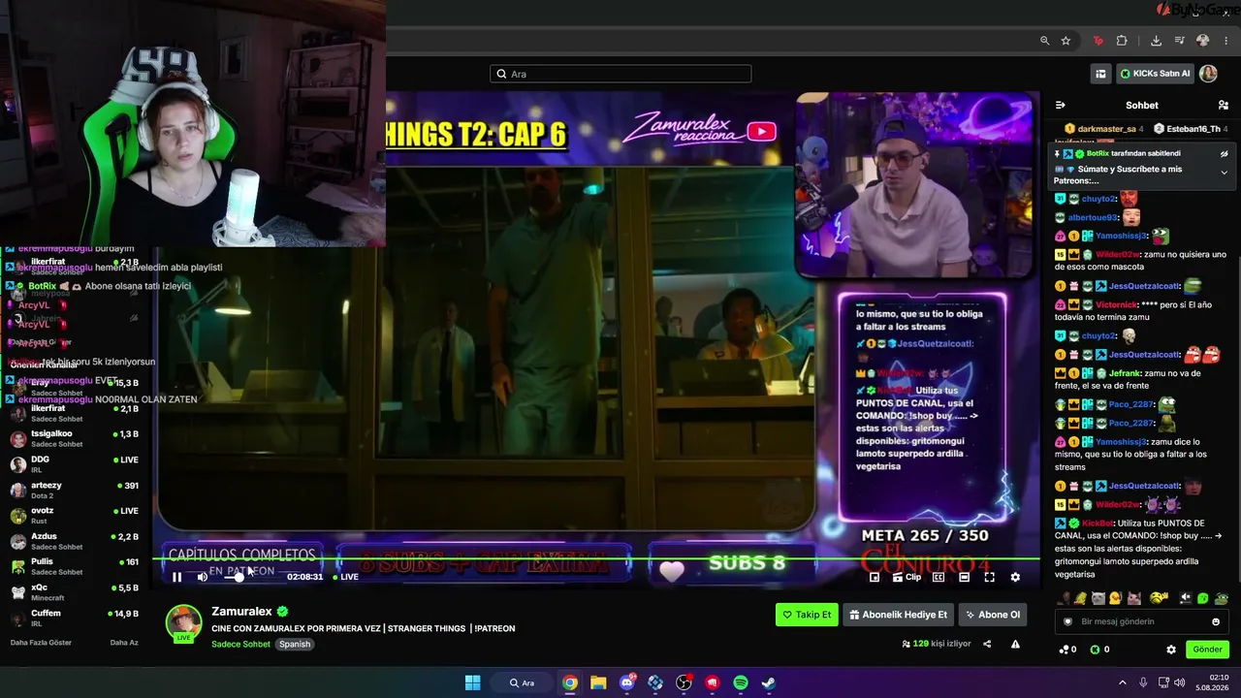Hide the pinned BotRix message
Screen dimensions: 1241x698
point(1224,153)
